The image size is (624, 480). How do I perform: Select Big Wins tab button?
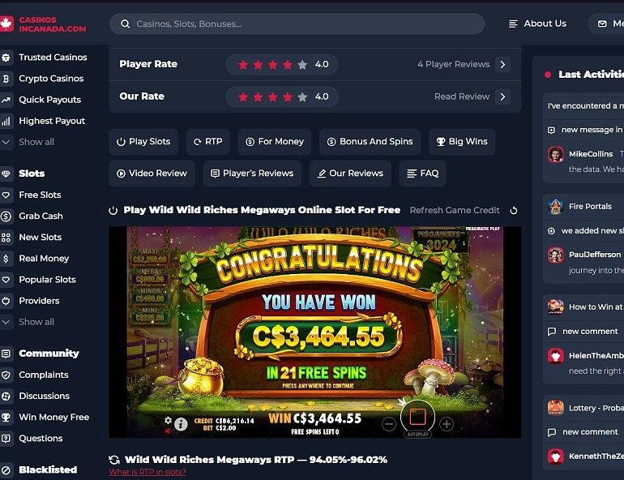click(462, 142)
